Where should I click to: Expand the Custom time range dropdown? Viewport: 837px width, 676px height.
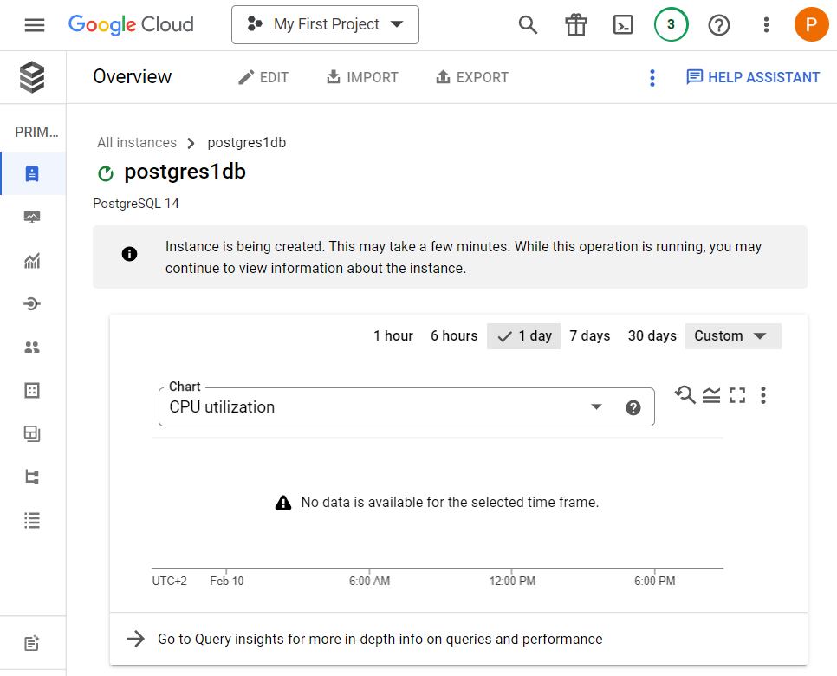click(x=733, y=336)
